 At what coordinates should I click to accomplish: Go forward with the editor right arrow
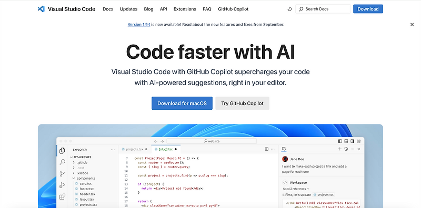point(162,141)
